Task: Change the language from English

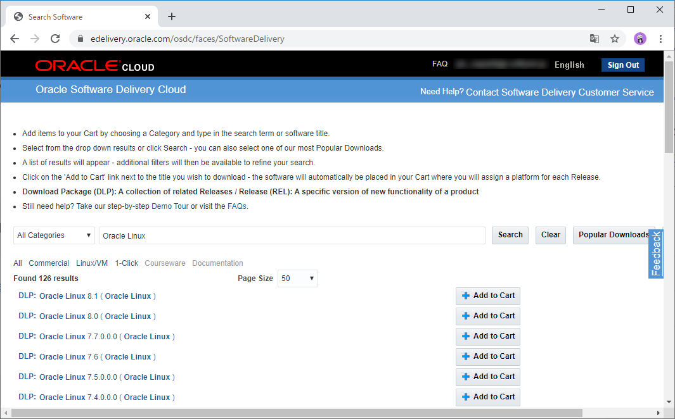Action: tap(569, 65)
